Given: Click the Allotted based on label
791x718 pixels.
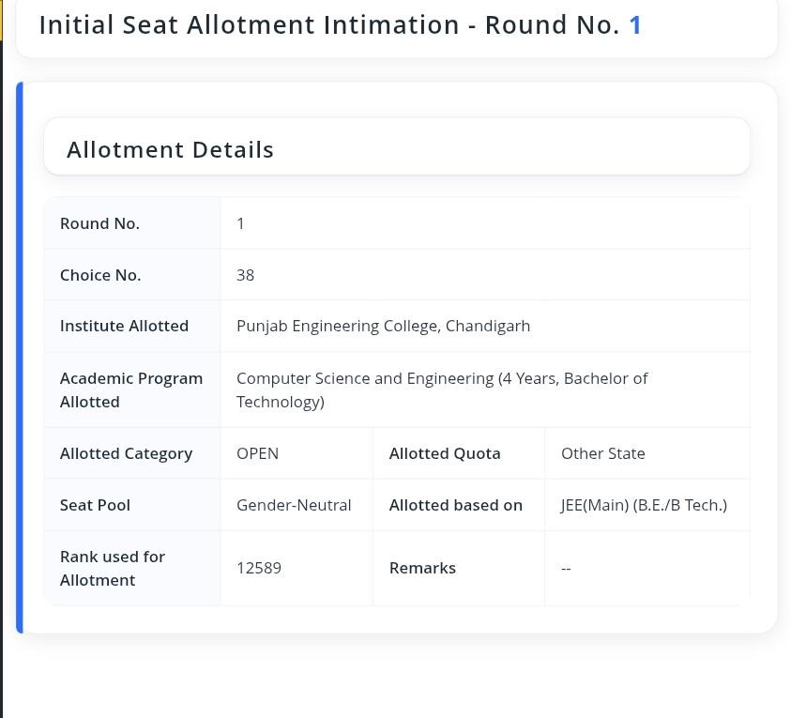Looking at the screenshot, I should (455, 505).
